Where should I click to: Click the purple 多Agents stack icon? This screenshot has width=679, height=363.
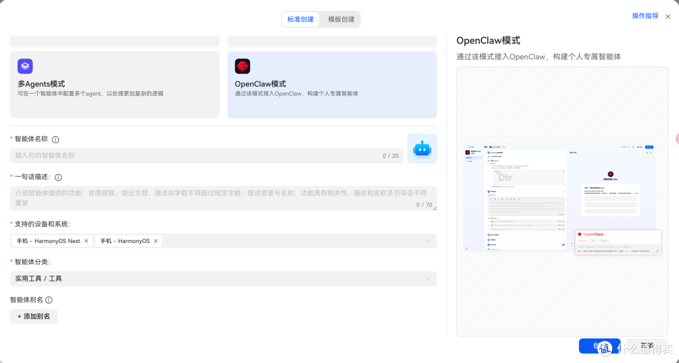[x=25, y=66]
